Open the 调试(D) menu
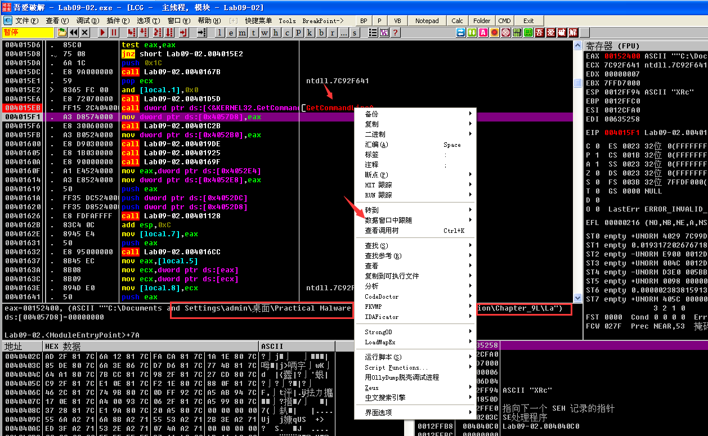The height and width of the screenshot is (436, 708). tap(87, 21)
